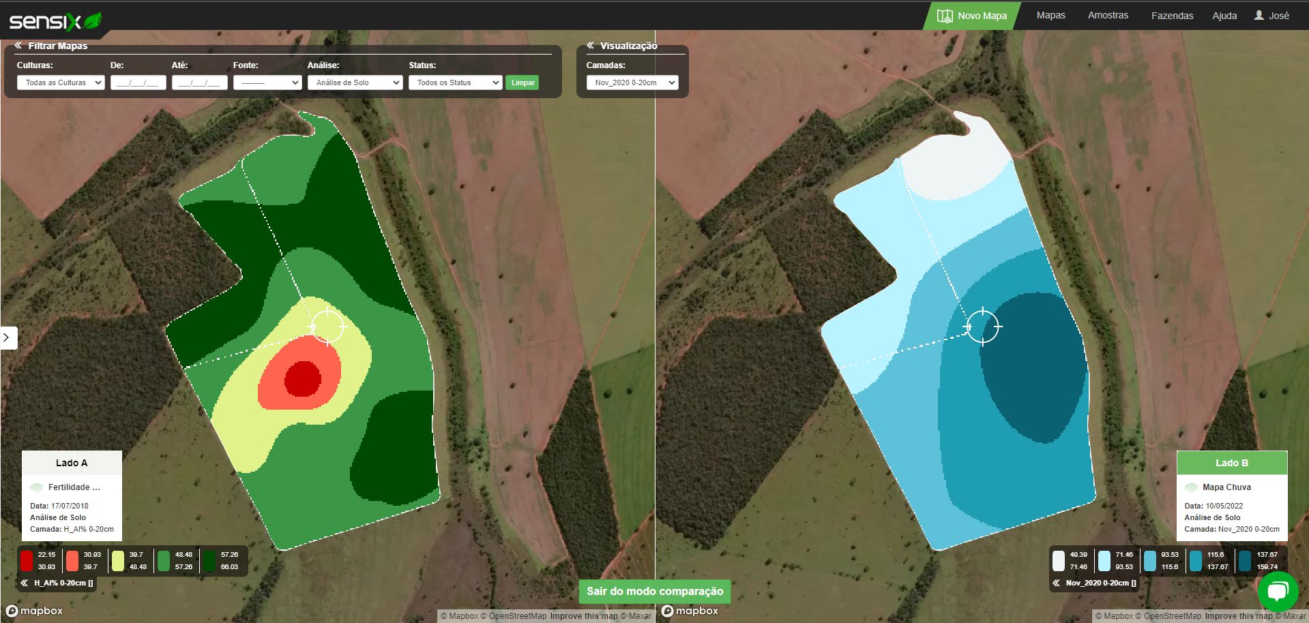The height and width of the screenshot is (623, 1309).
Task: Collapse the Filtrar Mapas panel
Action: [x=18, y=46]
